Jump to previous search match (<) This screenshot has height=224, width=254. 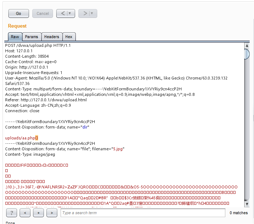(25, 213)
